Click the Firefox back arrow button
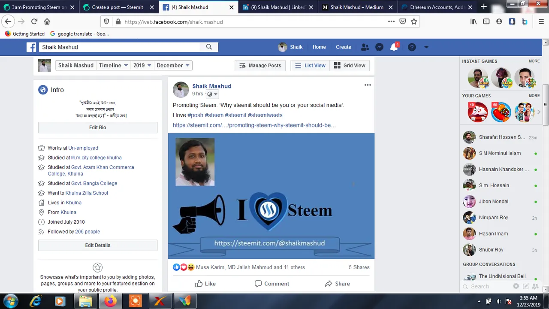This screenshot has width=549, height=309. click(8, 21)
